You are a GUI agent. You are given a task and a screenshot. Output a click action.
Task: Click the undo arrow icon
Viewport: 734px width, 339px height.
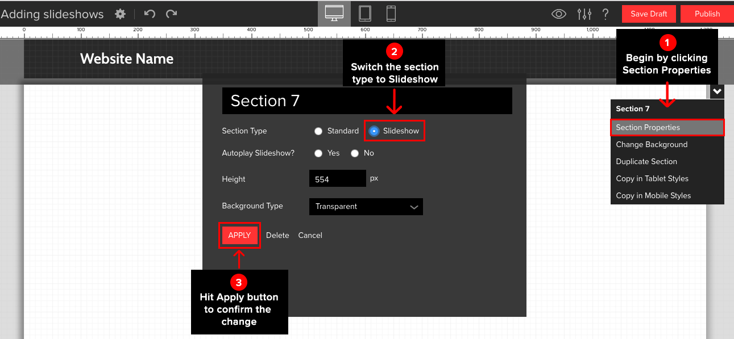pos(150,14)
